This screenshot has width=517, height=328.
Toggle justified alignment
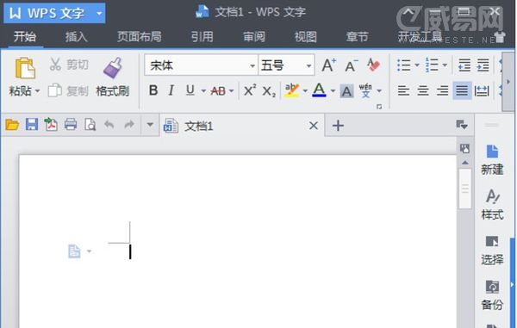462,90
